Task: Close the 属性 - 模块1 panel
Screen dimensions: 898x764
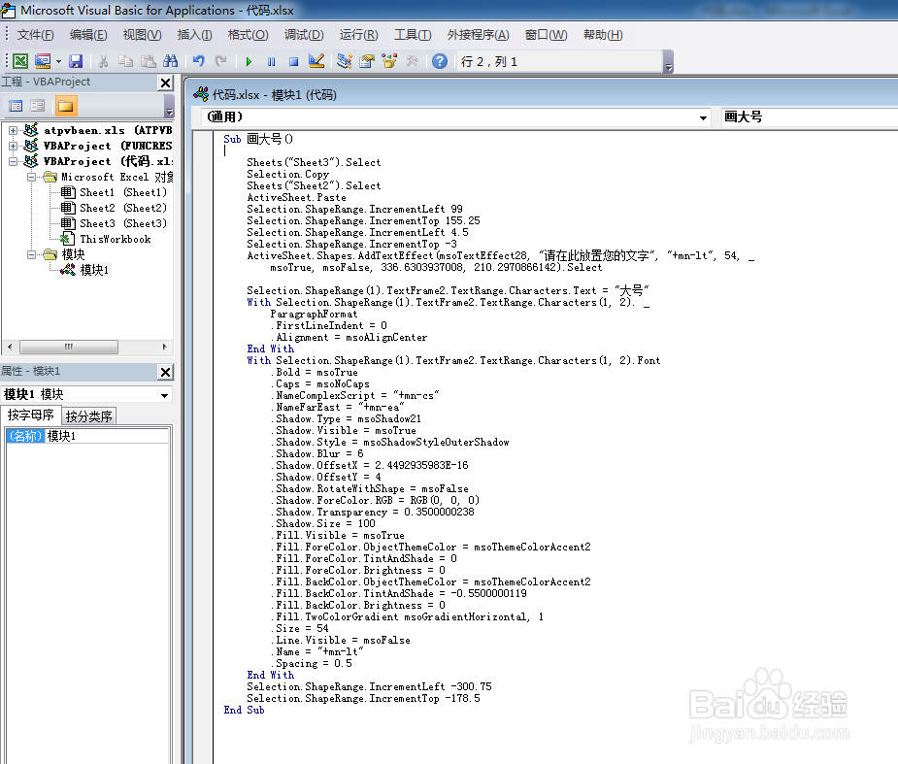Action: point(165,372)
